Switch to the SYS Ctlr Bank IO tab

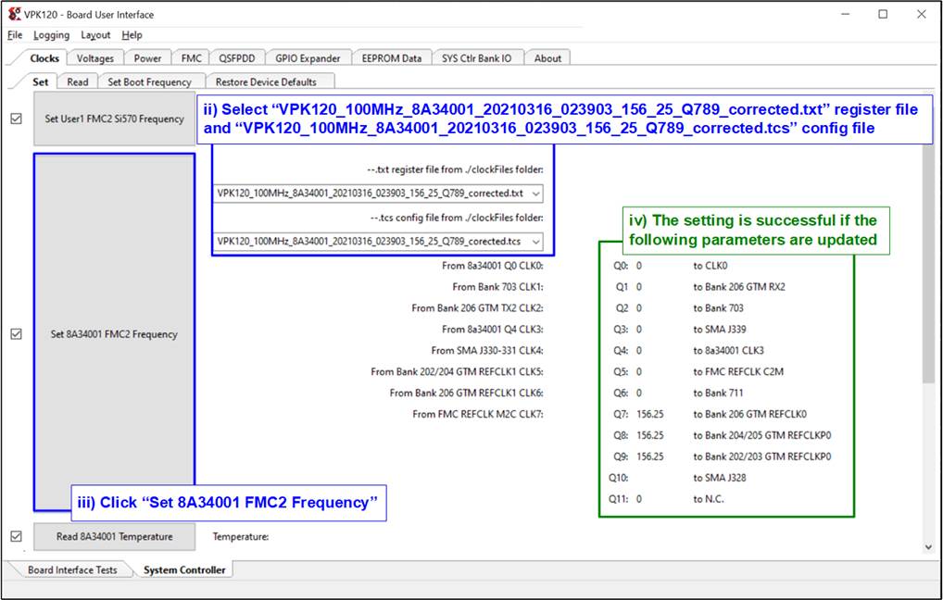pos(476,58)
